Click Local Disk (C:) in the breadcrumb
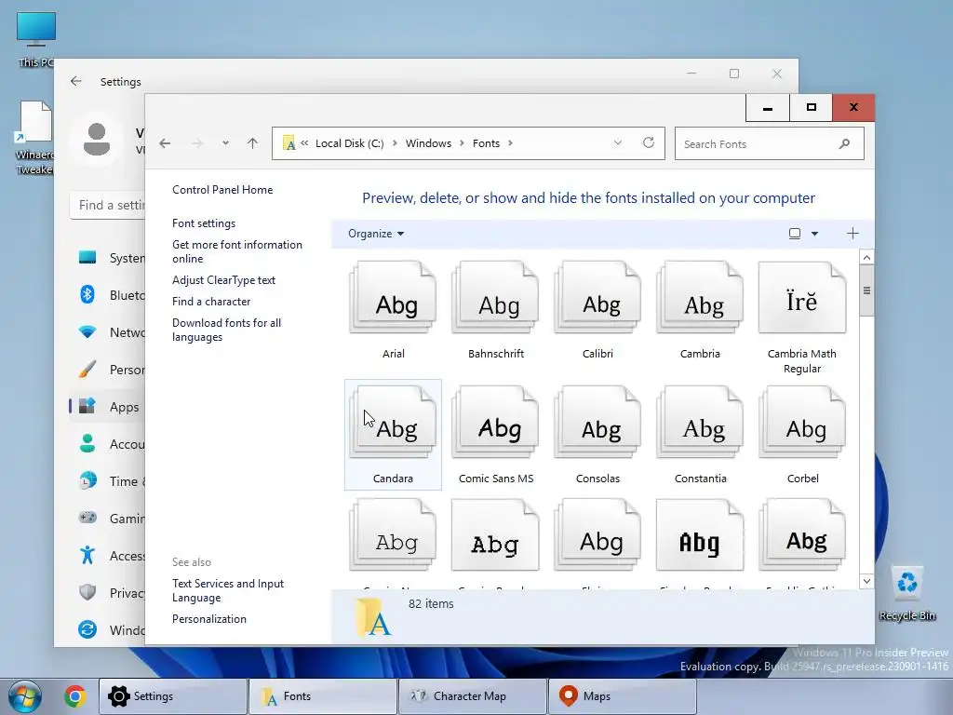This screenshot has height=715, width=953. point(350,143)
